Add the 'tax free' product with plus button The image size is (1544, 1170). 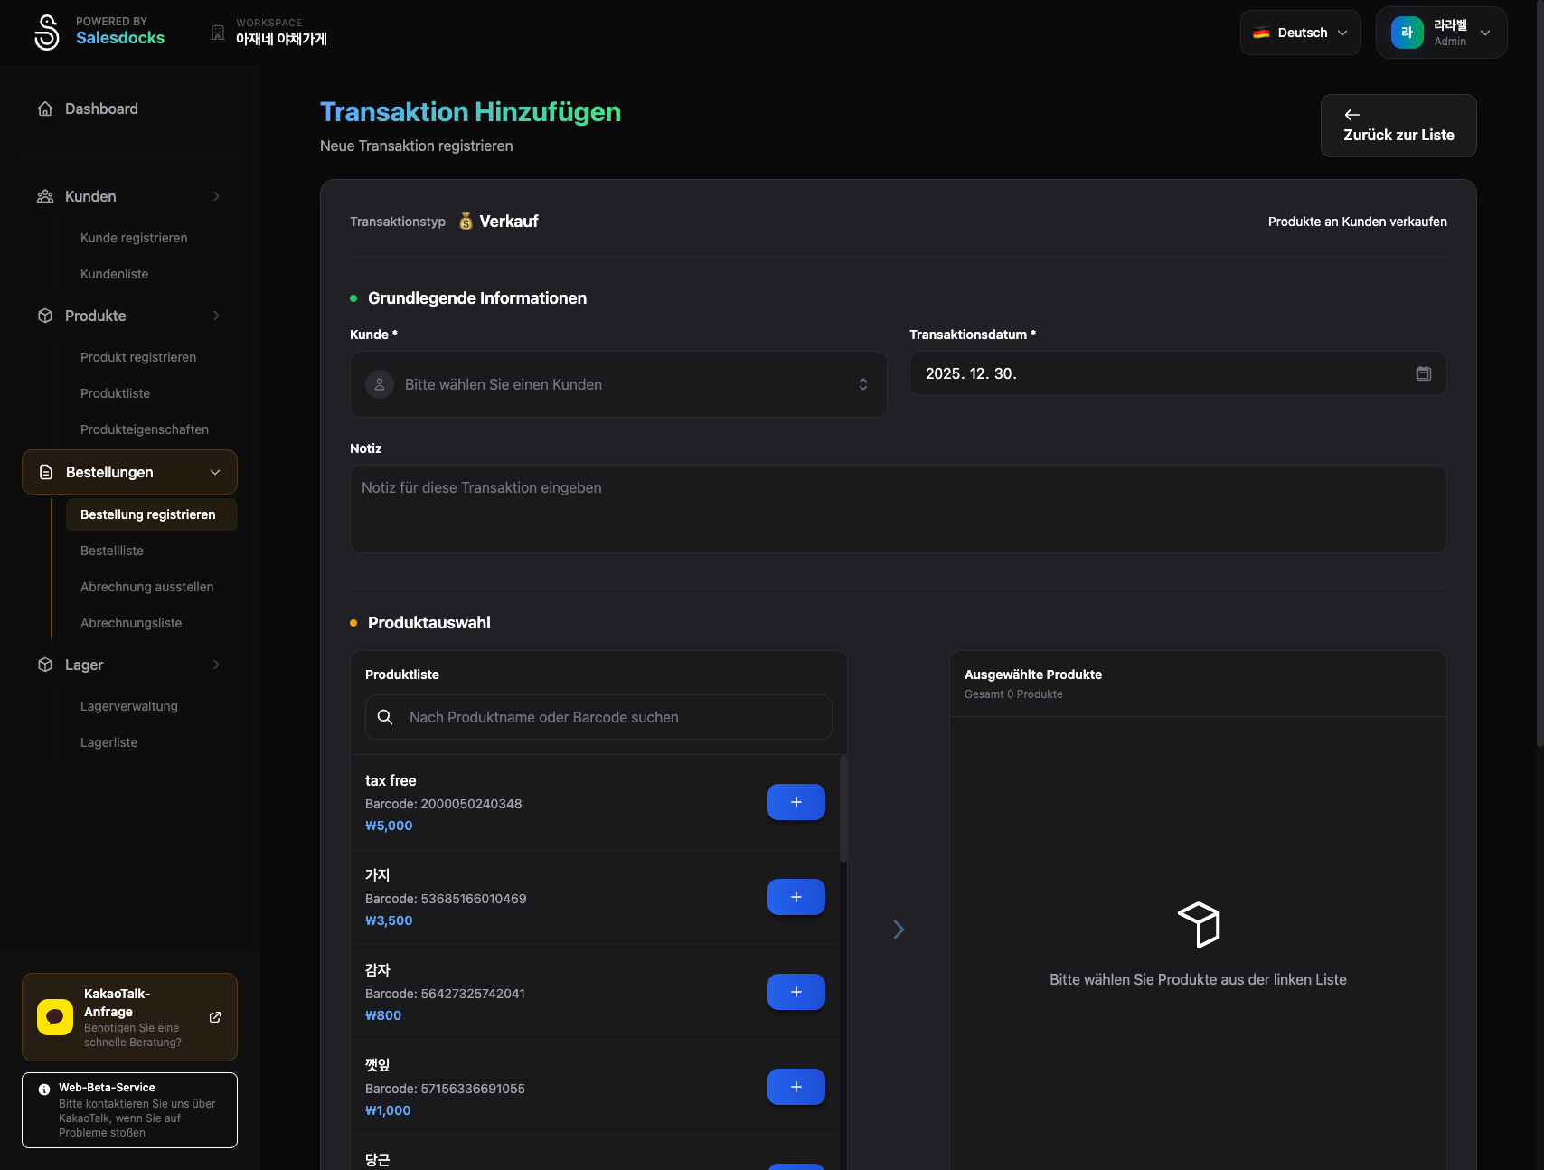pos(796,802)
